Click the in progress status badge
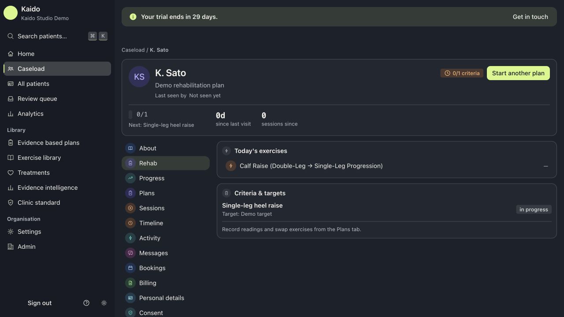 (534, 210)
